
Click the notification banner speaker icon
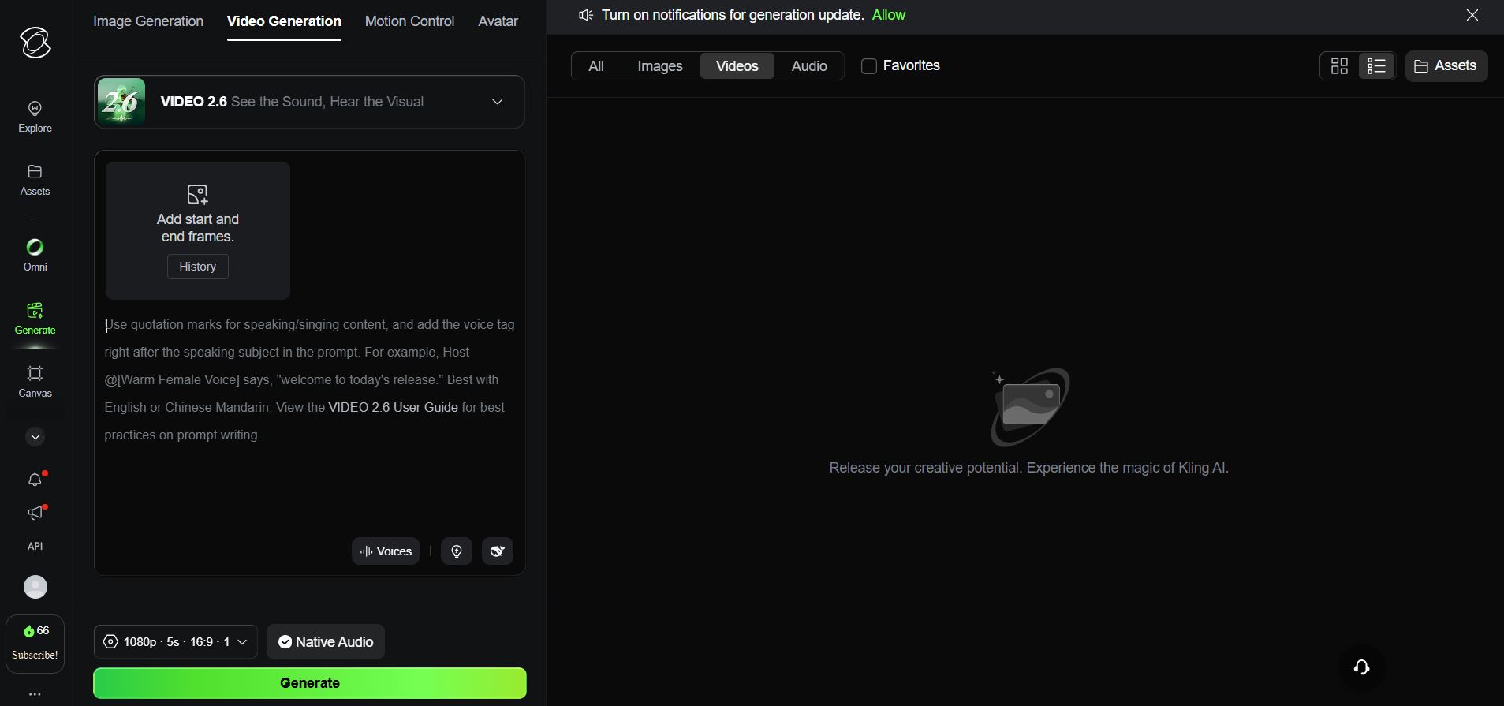[586, 15]
